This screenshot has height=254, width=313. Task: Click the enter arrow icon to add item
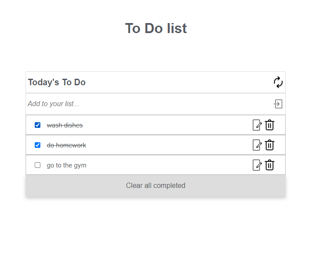pyautogui.click(x=278, y=104)
